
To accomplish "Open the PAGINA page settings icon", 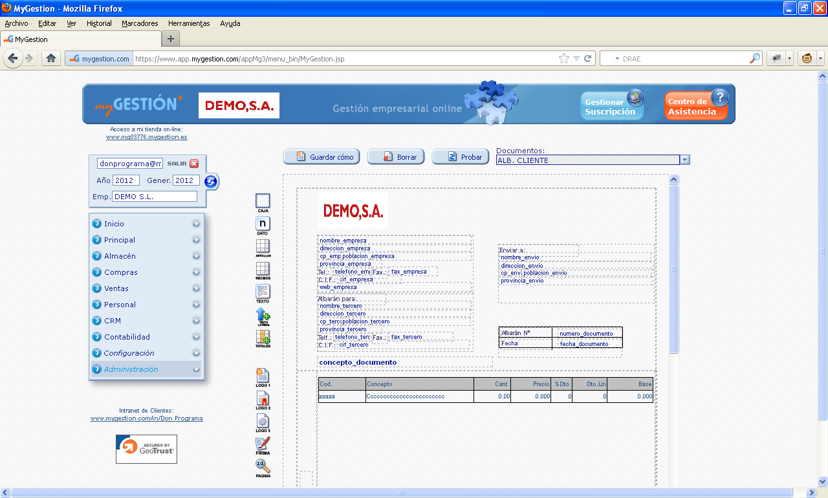I will (x=263, y=468).
